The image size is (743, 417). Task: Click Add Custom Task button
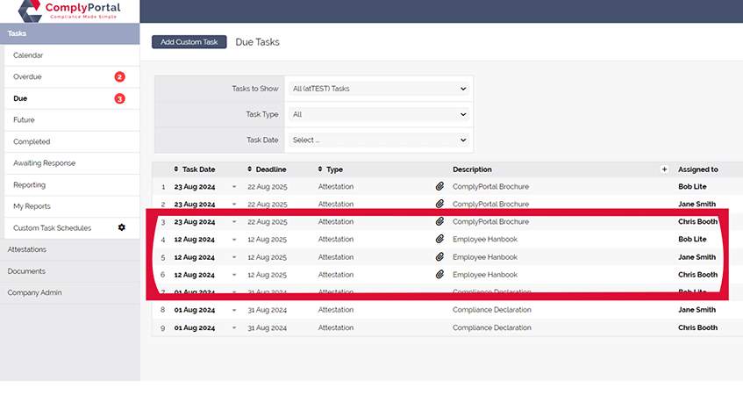189,42
